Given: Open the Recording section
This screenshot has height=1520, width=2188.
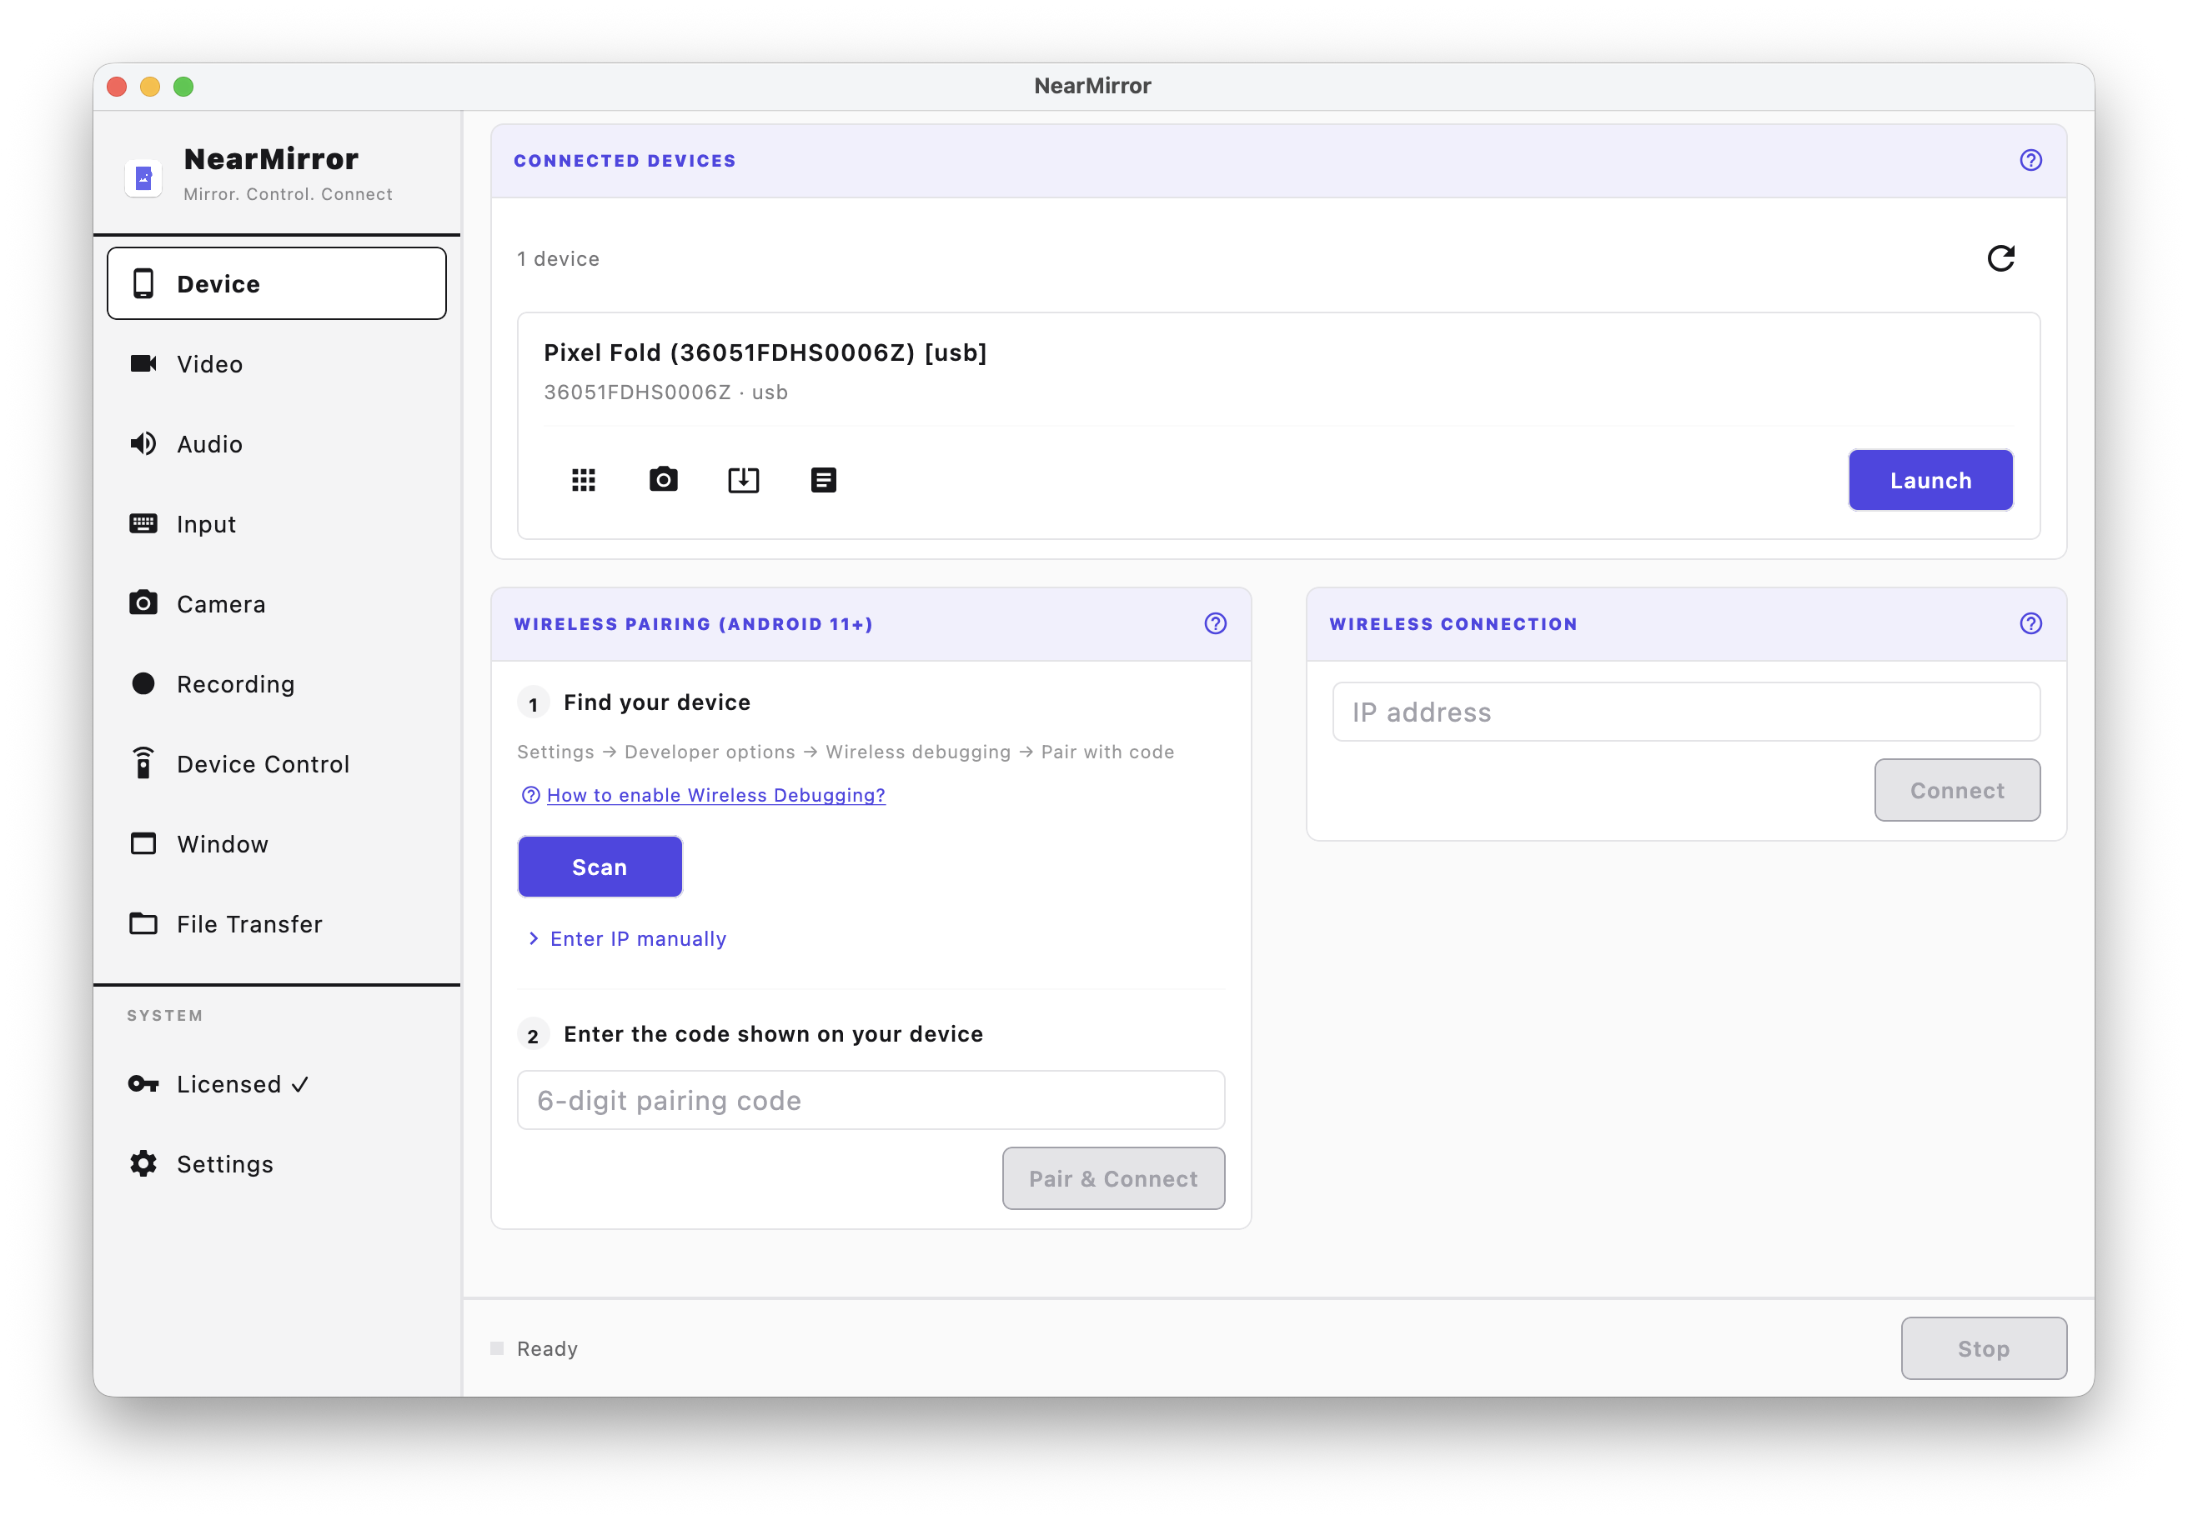Looking at the screenshot, I should (235, 684).
